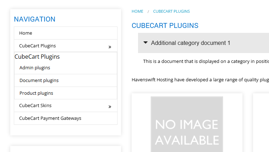This screenshot has height=152, width=269.
Task: Click the partially visible second product card
Action: coord(261,123)
